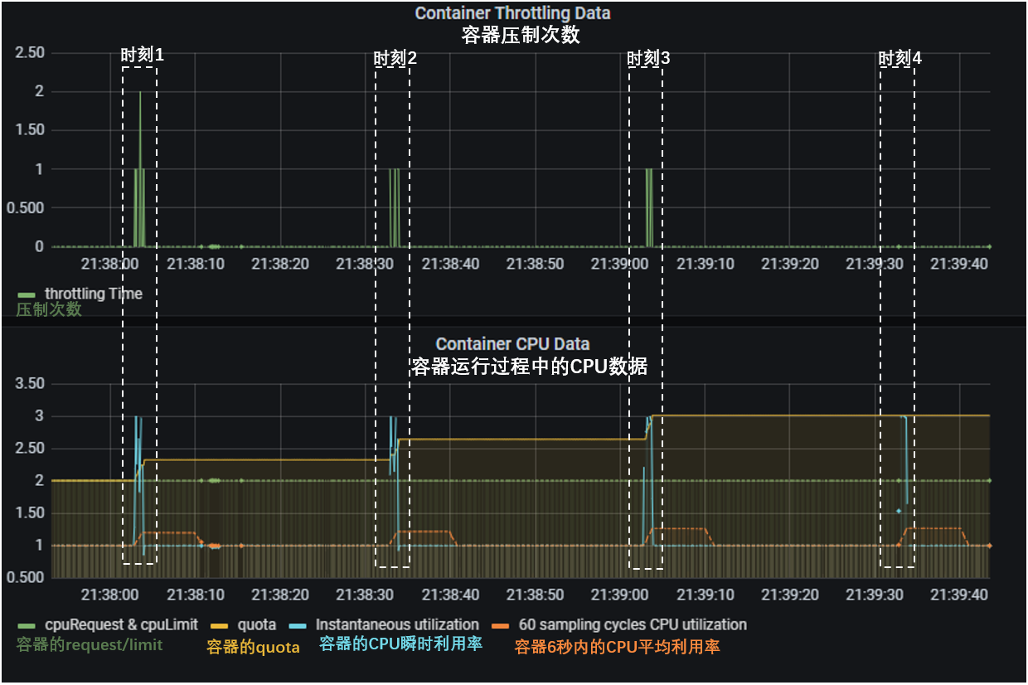Image resolution: width=1028 pixels, height=685 pixels.
Task: Toggle the quota series legend label
Action: (257, 624)
